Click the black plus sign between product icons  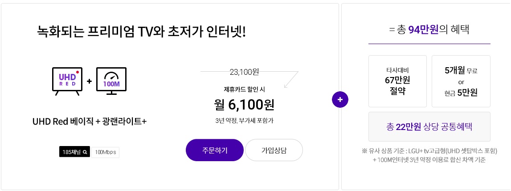pyautogui.click(x=89, y=81)
